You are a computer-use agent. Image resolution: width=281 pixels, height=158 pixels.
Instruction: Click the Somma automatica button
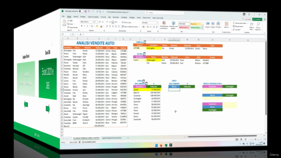[x=240, y=23]
